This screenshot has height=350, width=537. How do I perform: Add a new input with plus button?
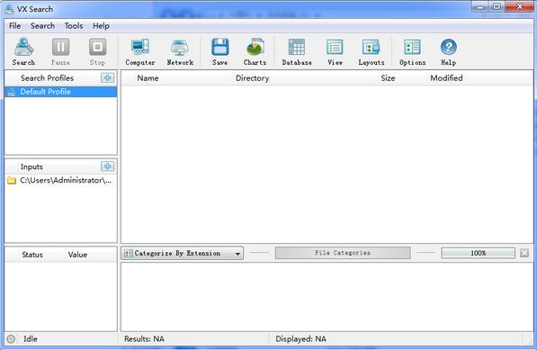pyautogui.click(x=108, y=166)
